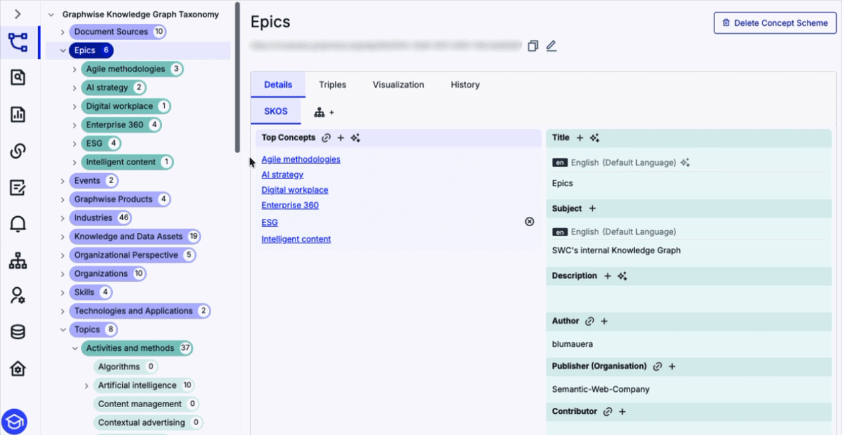This screenshot has height=435, width=842.
Task: Click the link icon next to Author
Action: [x=590, y=321]
